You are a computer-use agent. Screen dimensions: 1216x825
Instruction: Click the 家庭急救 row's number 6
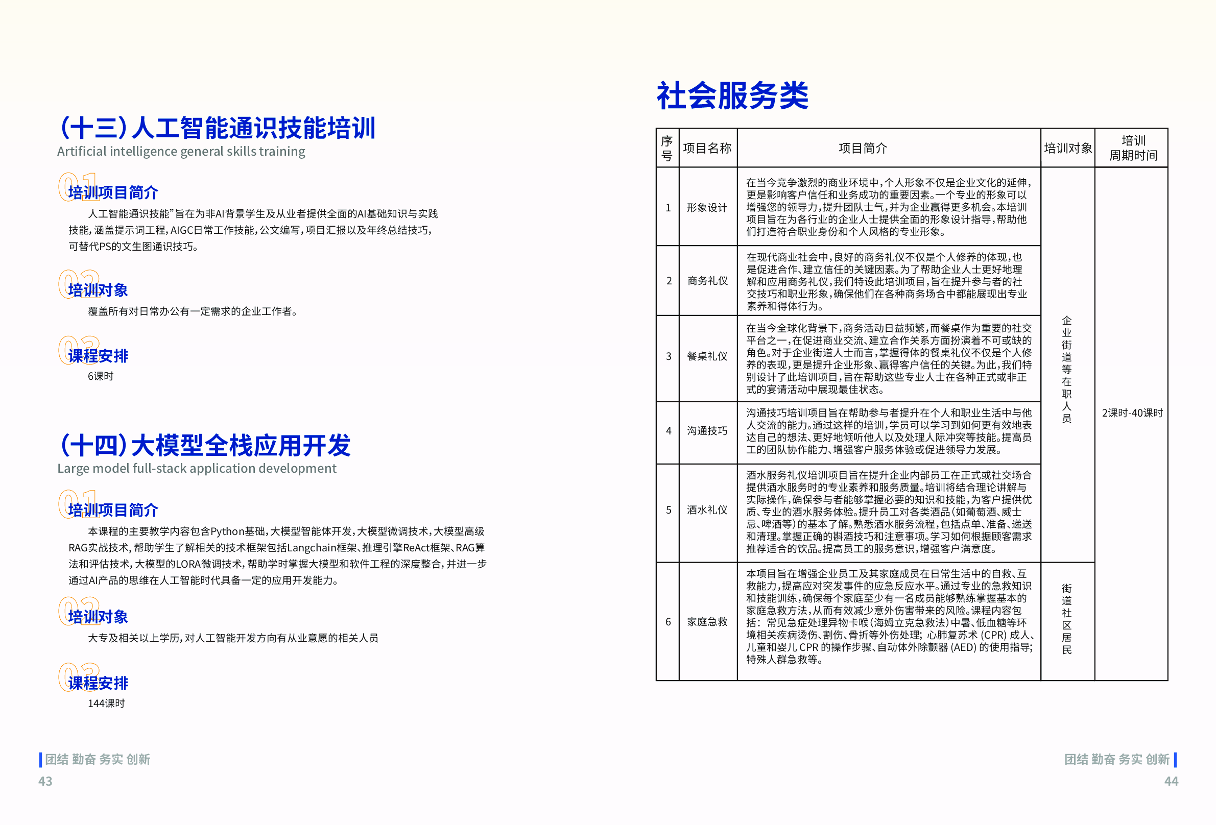[668, 622]
